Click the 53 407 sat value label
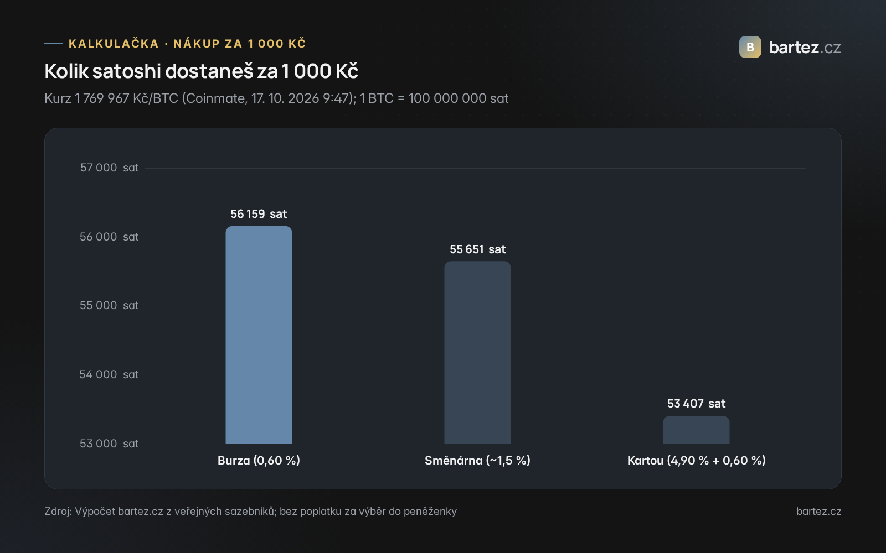Viewport: 886px width, 553px height. point(696,404)
